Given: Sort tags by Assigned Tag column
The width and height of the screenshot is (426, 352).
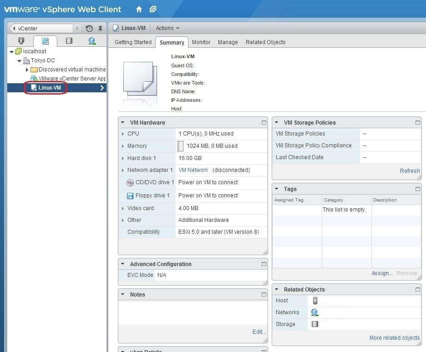Looking at the screenshot, I should (297, 200).
